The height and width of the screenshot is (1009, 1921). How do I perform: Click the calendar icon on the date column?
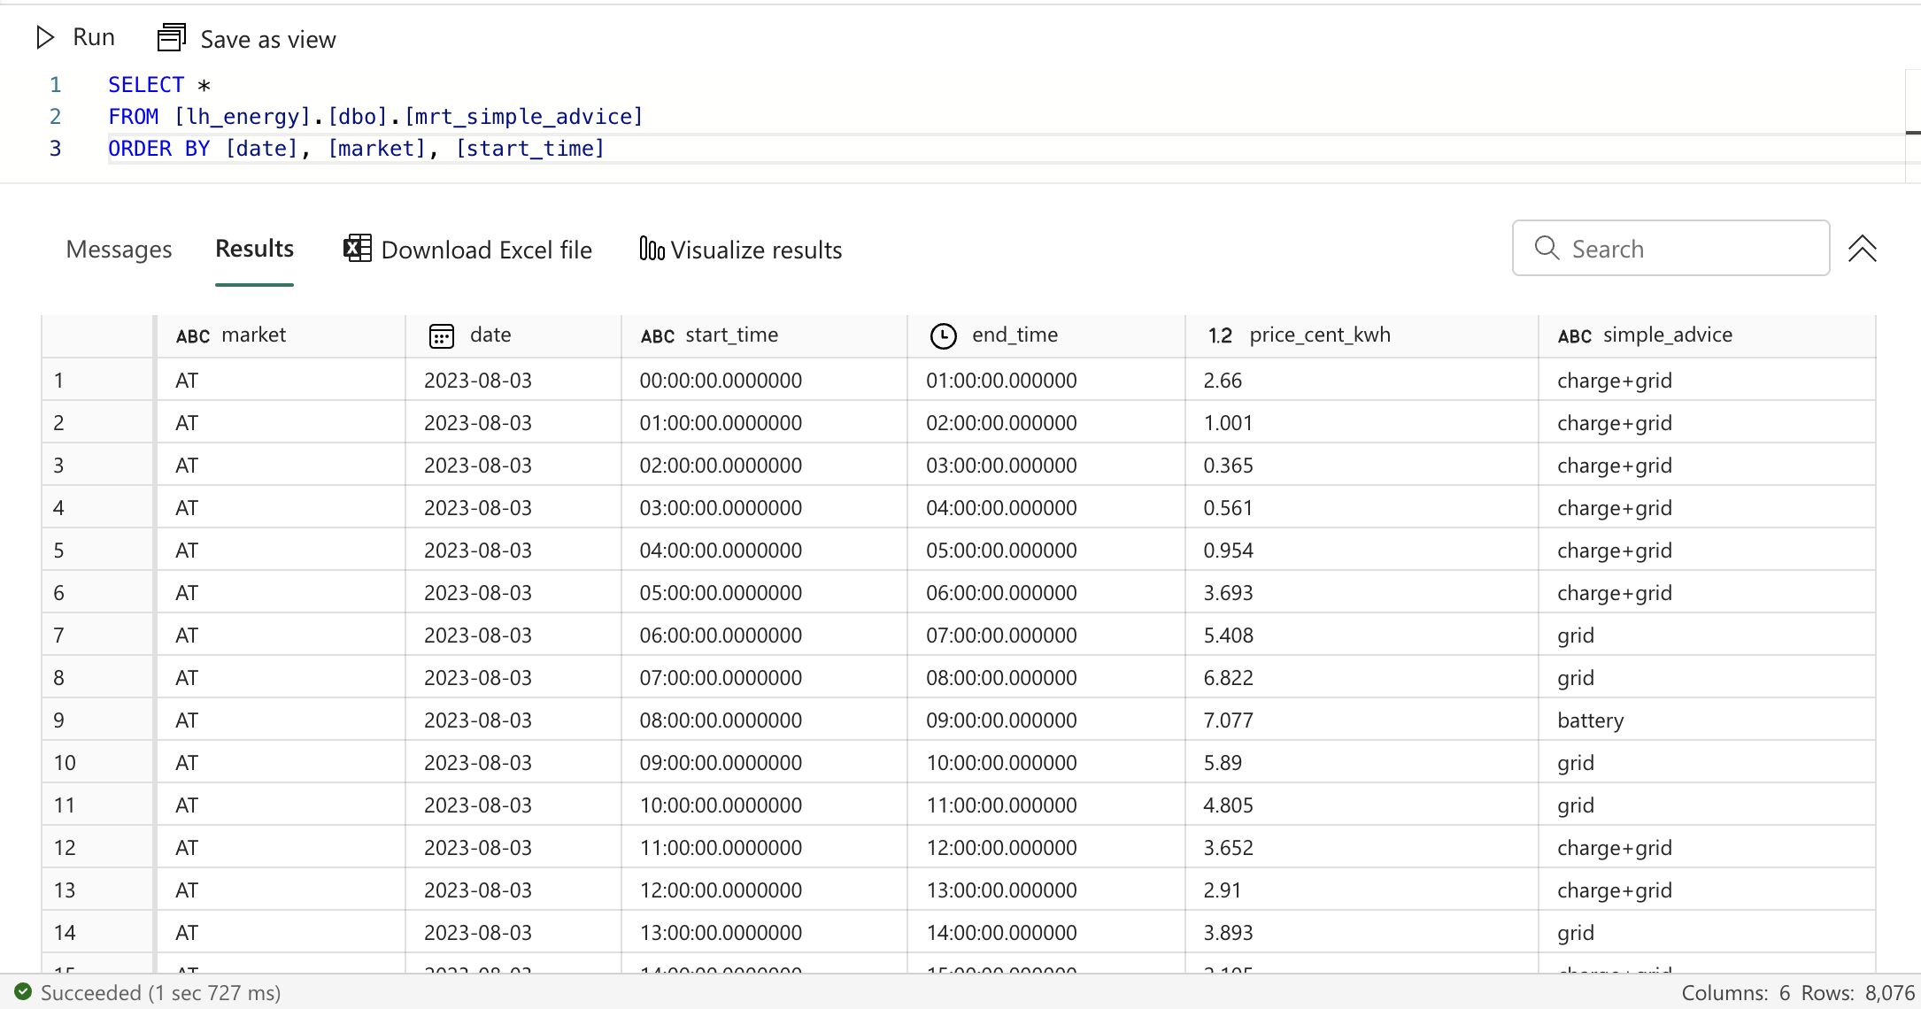441,335
